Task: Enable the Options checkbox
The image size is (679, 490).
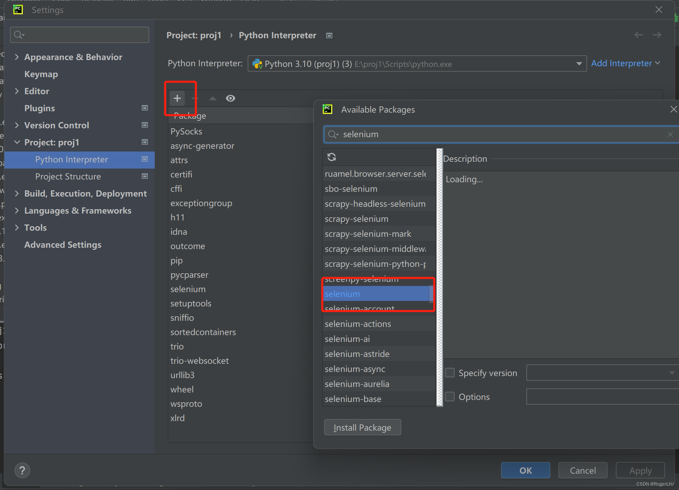Action: click(x=450, y=397)
